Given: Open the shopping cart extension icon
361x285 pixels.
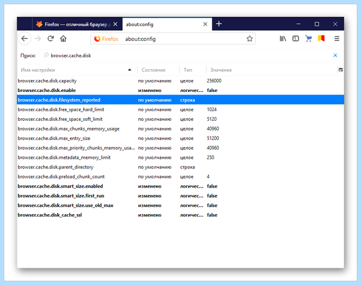Looking at the screenshot, I should click(309, 38).
